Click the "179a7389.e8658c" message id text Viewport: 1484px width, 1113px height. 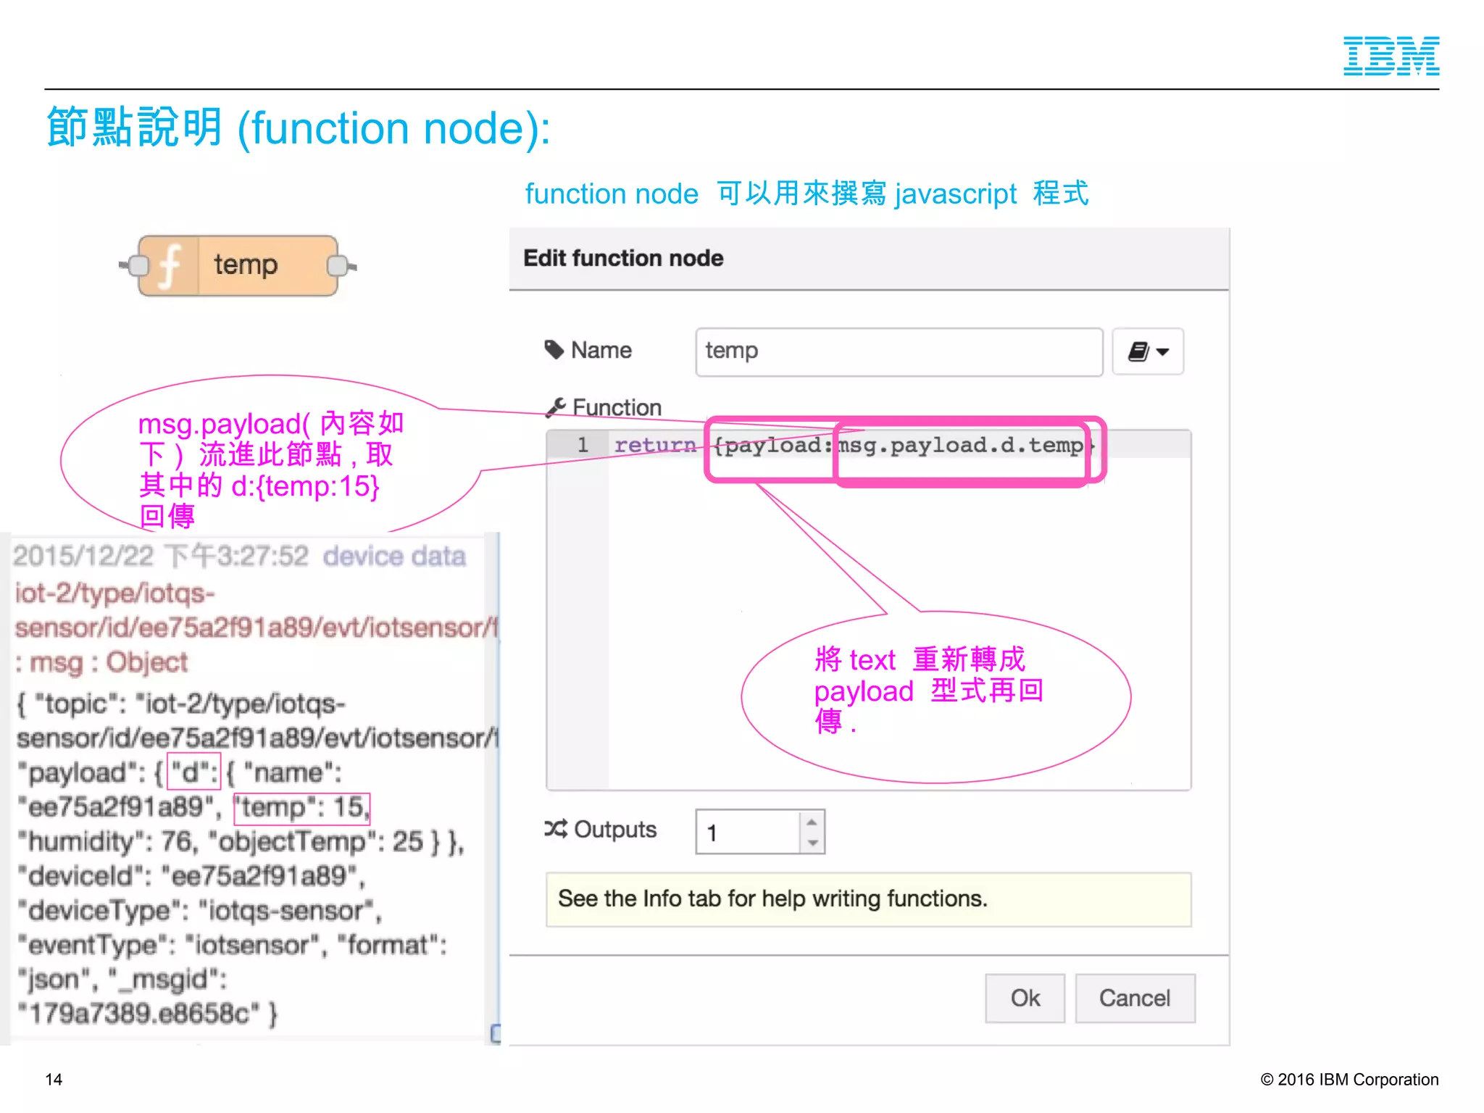pos(139,1013)
